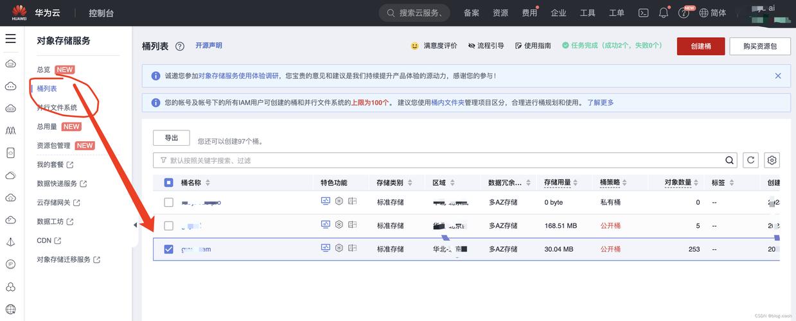Screen dimensions: 796x321
Task: Open 云存储网关 external link
Action: (58, 202)
